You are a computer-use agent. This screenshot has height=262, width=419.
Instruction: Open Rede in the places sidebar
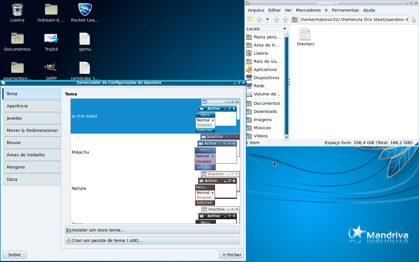[264, 86]
